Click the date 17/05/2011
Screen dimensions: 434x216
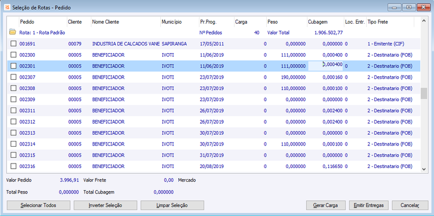(212, 44)
